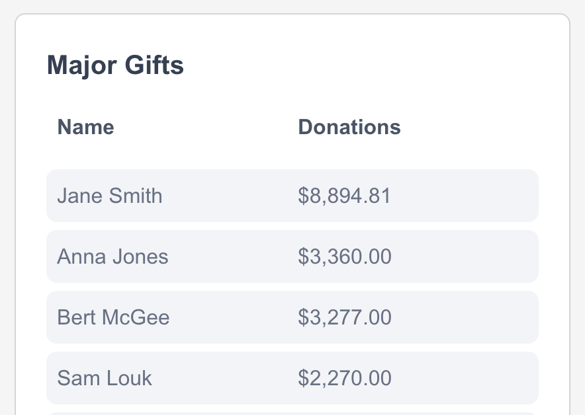Image resolution: width=585 pixels, height=415 pixels.
Task: Click empty row space right of $8,894.81
Action: (x=470, y=196)
